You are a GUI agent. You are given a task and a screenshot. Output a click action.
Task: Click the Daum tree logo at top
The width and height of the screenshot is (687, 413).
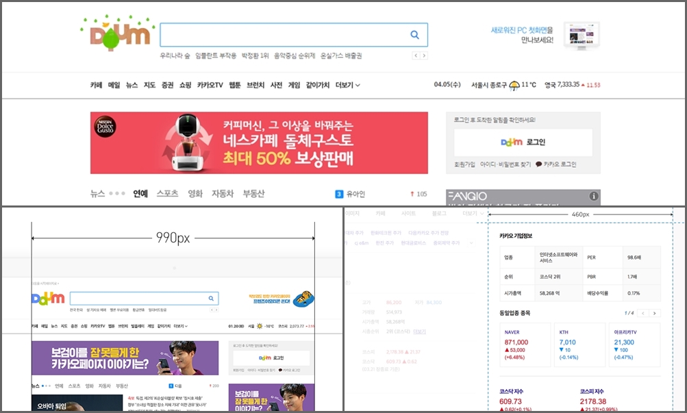click(x=114, y=35)
